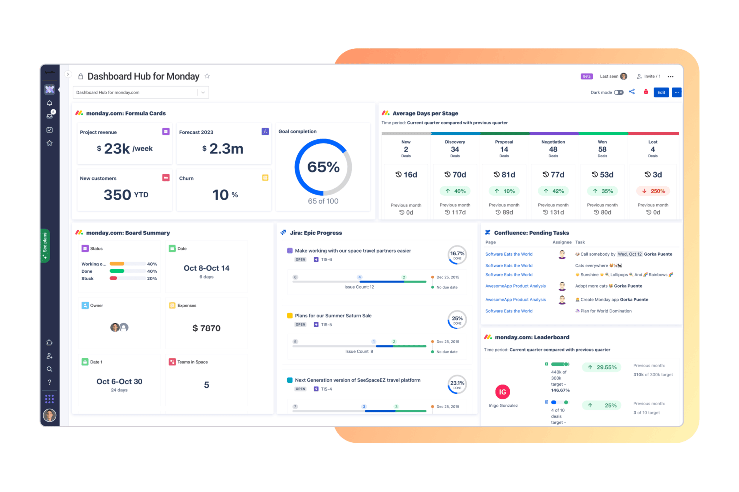Open the help question mark icon
The width and height of the screenshot is (739, 492).
[49, 383]
